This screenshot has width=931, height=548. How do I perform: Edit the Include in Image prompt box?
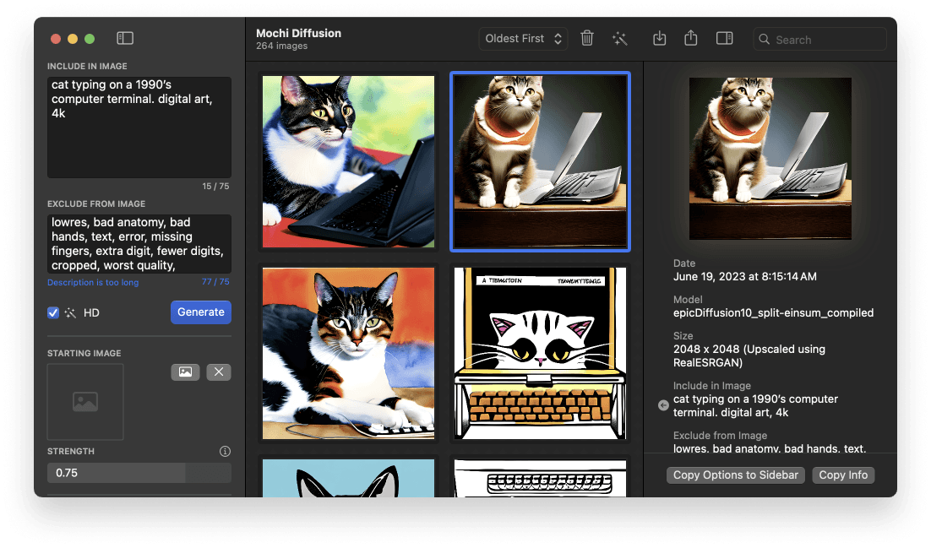tap(139, 127)
